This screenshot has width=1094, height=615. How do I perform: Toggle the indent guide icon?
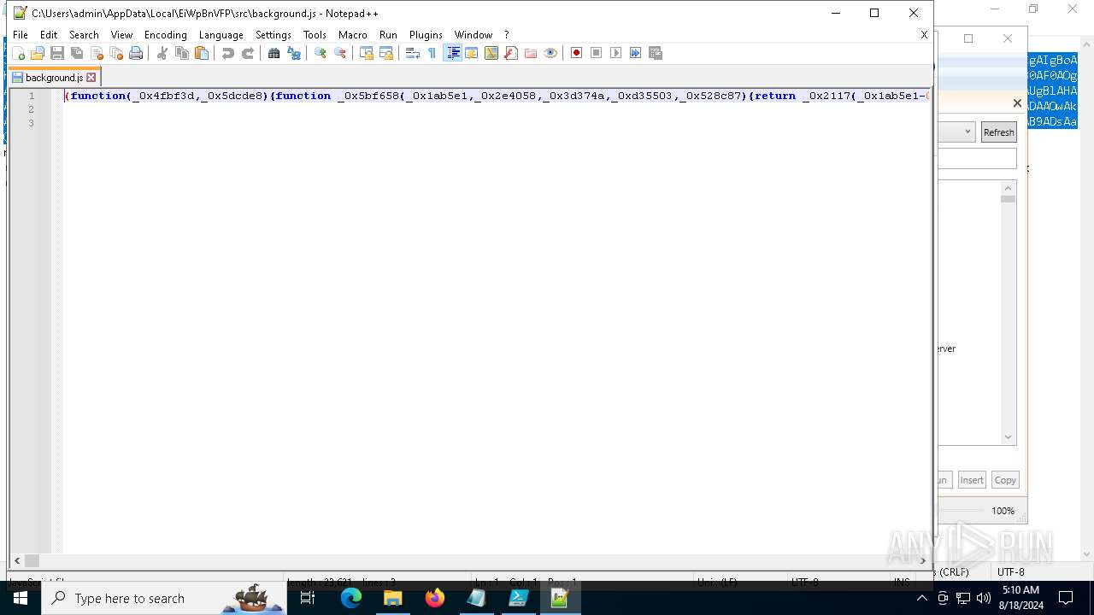453,53
